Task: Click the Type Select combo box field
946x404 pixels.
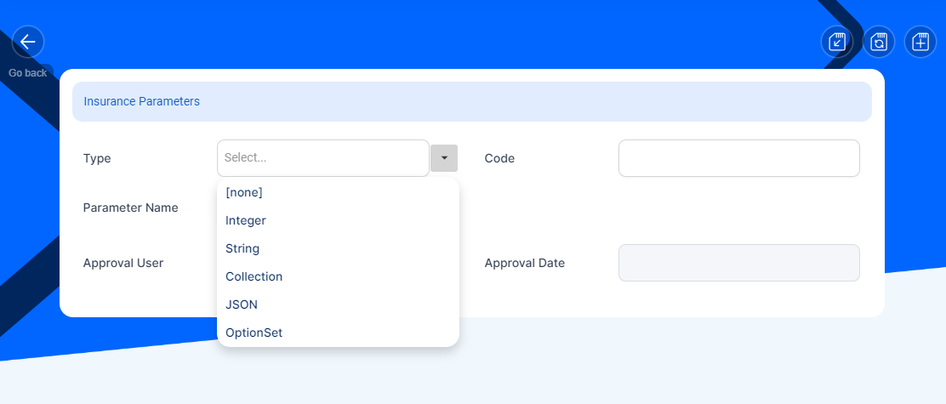Action: pos(323,158)
